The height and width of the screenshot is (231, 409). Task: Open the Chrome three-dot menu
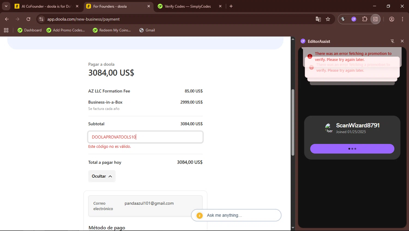pyautogui.click(x=402, y=19)
